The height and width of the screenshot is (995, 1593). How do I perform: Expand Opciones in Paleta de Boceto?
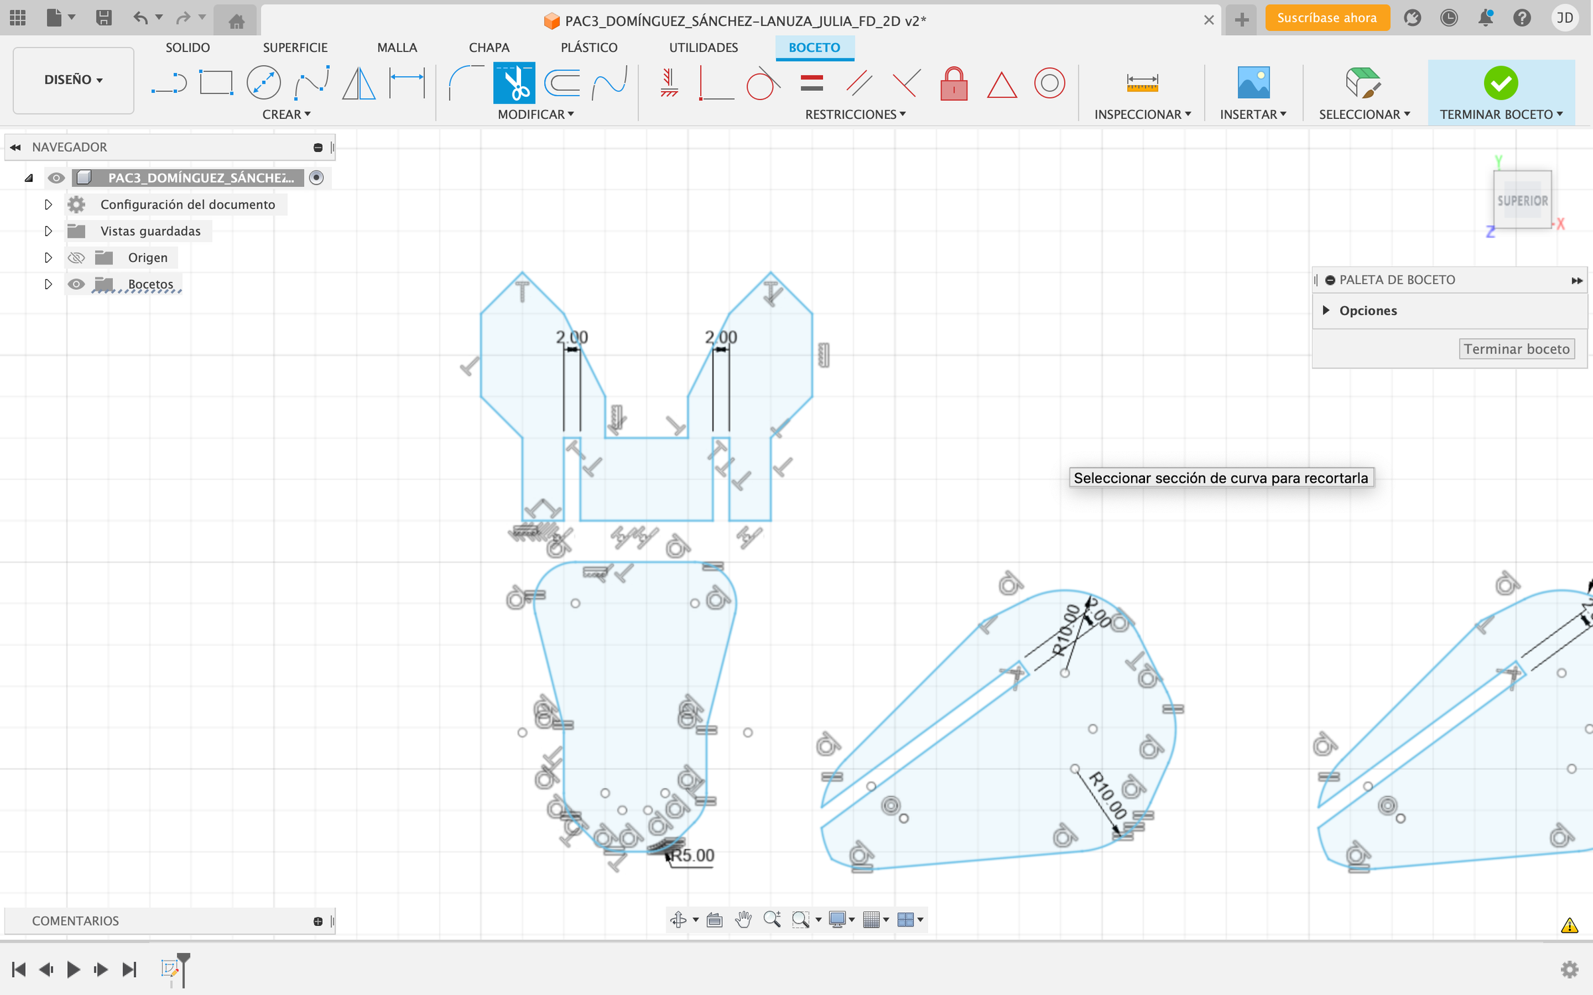pos(1326,310)
